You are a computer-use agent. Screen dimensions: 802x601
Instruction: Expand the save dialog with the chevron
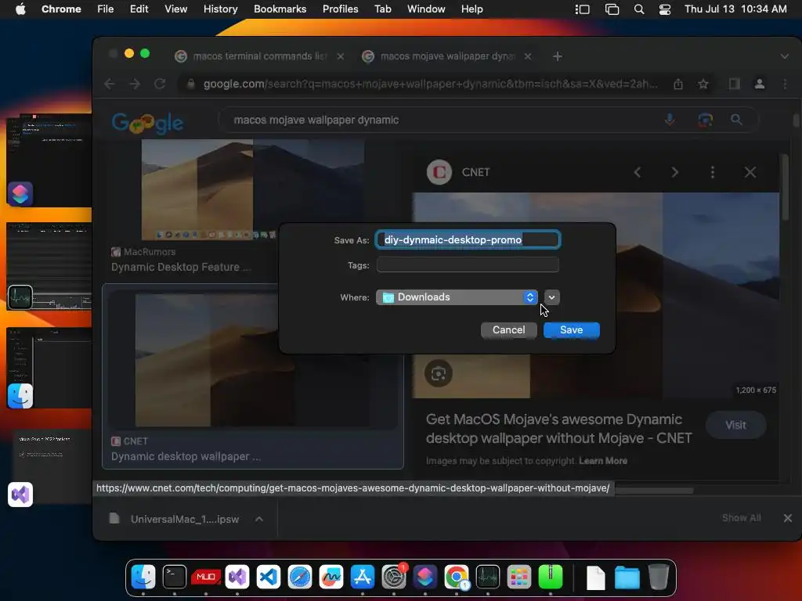pyautogui.click(x=551, y=297)
